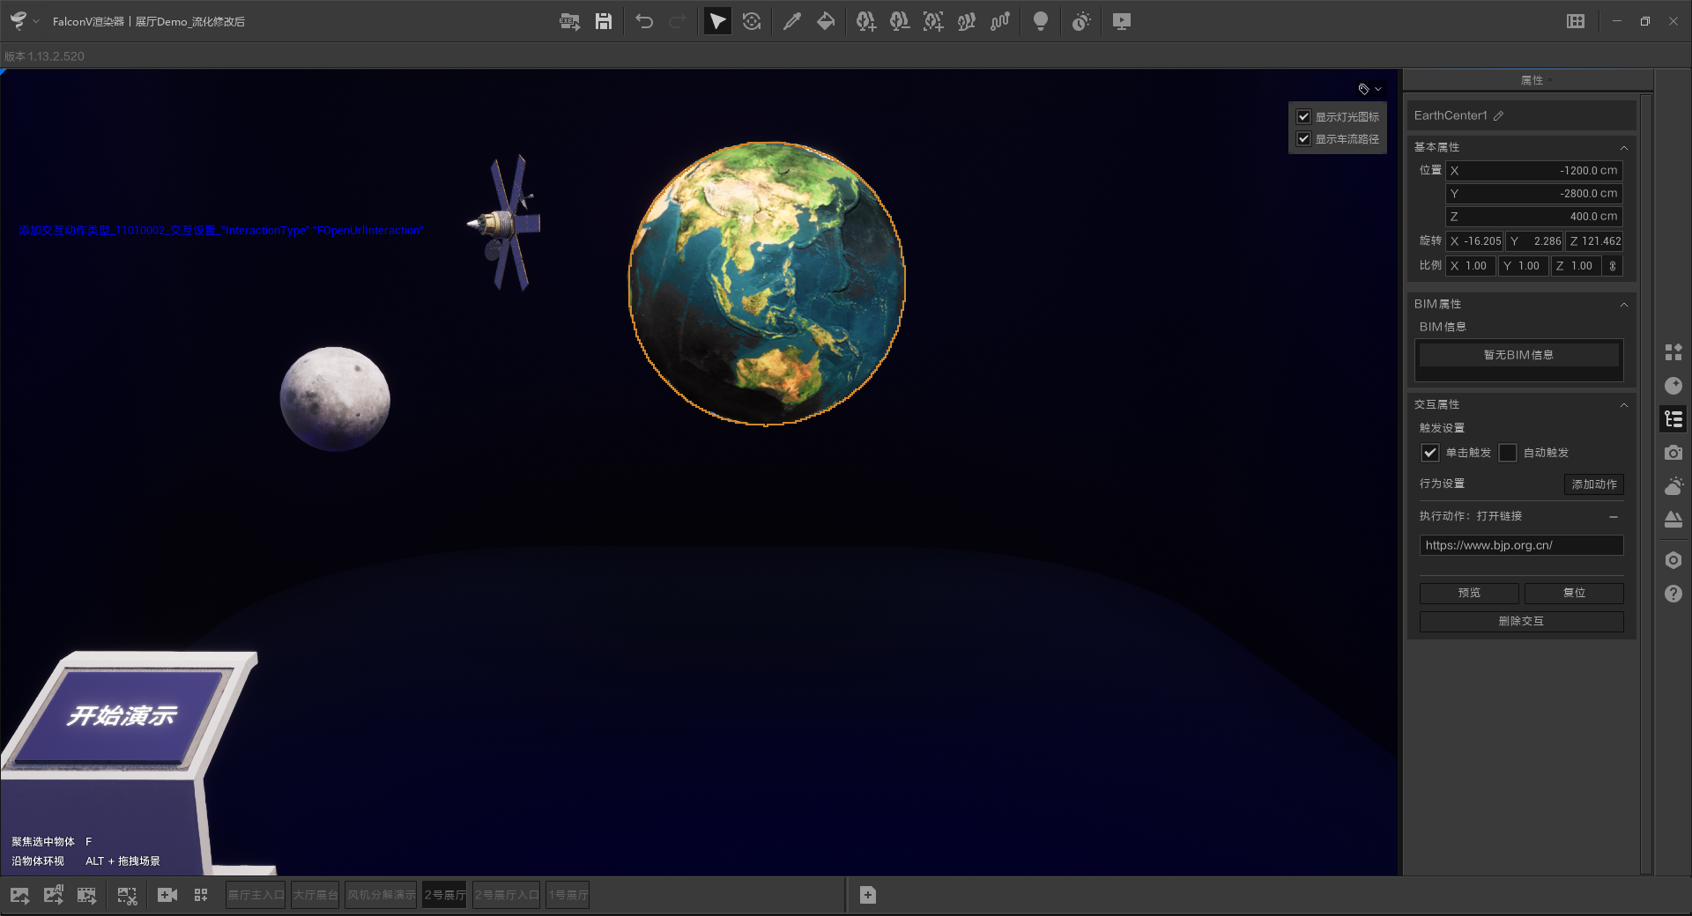This screenshot has width=1692, height=916.
Task: Collapse the BIM属性 section
Action: click(x=1623, y=305)
